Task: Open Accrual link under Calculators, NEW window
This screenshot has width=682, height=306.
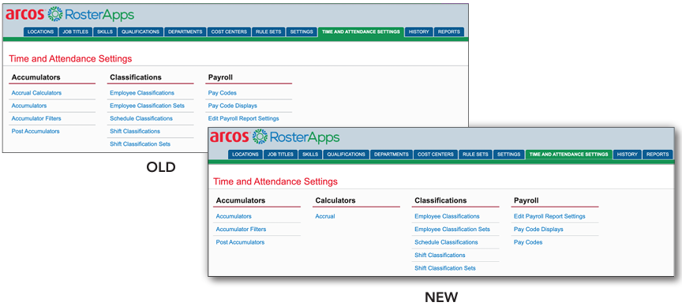Action: point(325,216)
